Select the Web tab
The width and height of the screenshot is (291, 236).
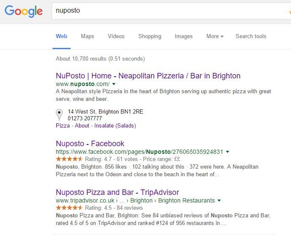(61, 36)
